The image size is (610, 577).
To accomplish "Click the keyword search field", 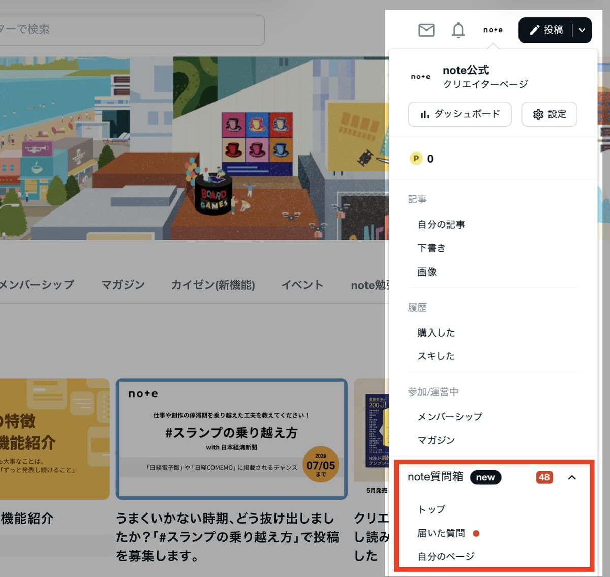I will tap(132, 29).
